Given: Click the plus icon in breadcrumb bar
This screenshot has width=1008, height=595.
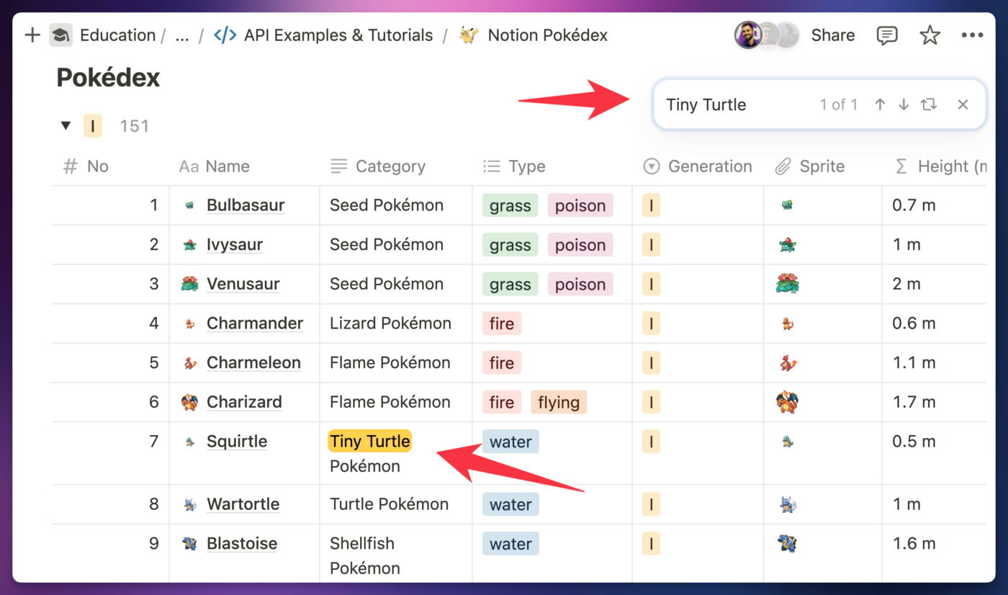Looking at the screenshot, I should tap(32, 35).
